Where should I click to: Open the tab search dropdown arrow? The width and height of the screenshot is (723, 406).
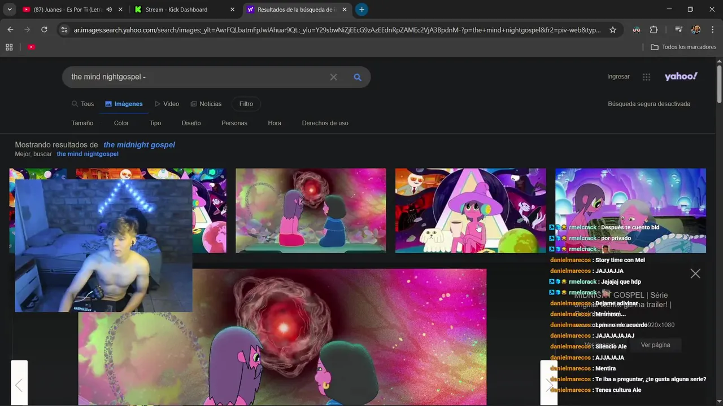point(10,10)
